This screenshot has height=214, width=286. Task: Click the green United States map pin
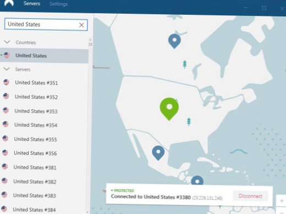point(169,109)
